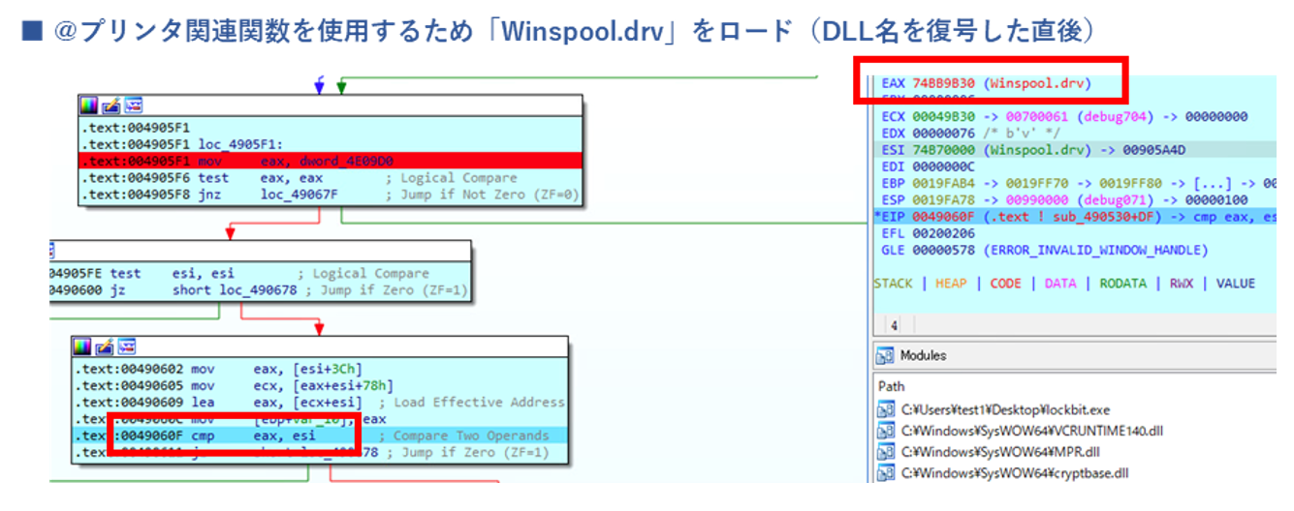
Task: Click node color icon in loc_4905F1 block
Action: click(x=89, y=105)
